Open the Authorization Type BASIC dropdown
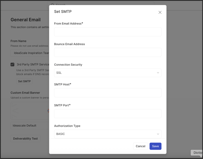This screenshot has height=159, width=203. (x=108, y=134)
